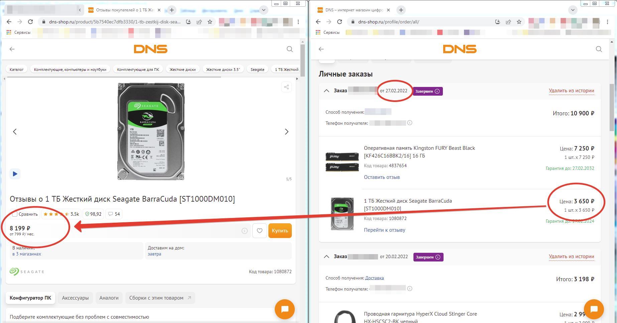Click Перейти к отзыву for the Seagate disk
Image resolution: width=617 pixels, height=323 pixels.
point(385,230)
